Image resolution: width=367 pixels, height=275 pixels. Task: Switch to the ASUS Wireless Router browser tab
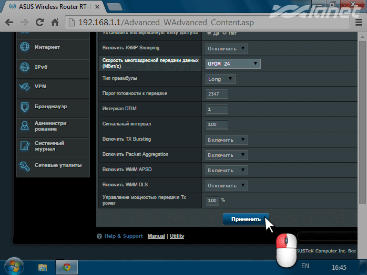tap(50, 7)
